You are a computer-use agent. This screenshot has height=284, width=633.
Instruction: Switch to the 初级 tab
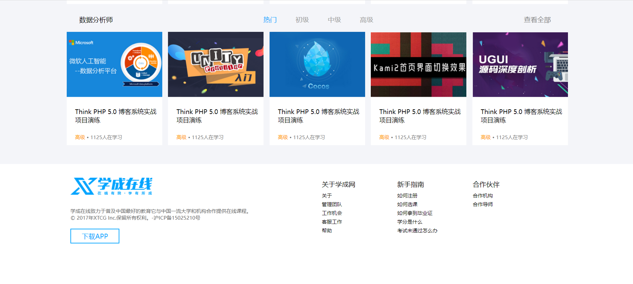[302, 20]
